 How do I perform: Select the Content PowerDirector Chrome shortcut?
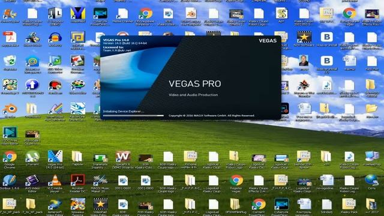[259, 205]
